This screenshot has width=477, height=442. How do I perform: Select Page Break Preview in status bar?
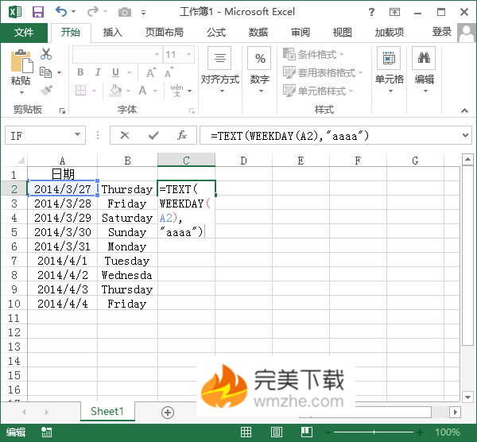click(x=307, y=432)
